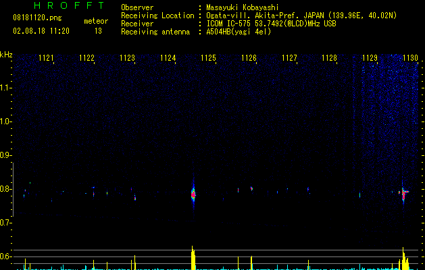Screen dimensions: 425x270
Task: Click the 1.1 kHz axis label
Action: (5, 88)
